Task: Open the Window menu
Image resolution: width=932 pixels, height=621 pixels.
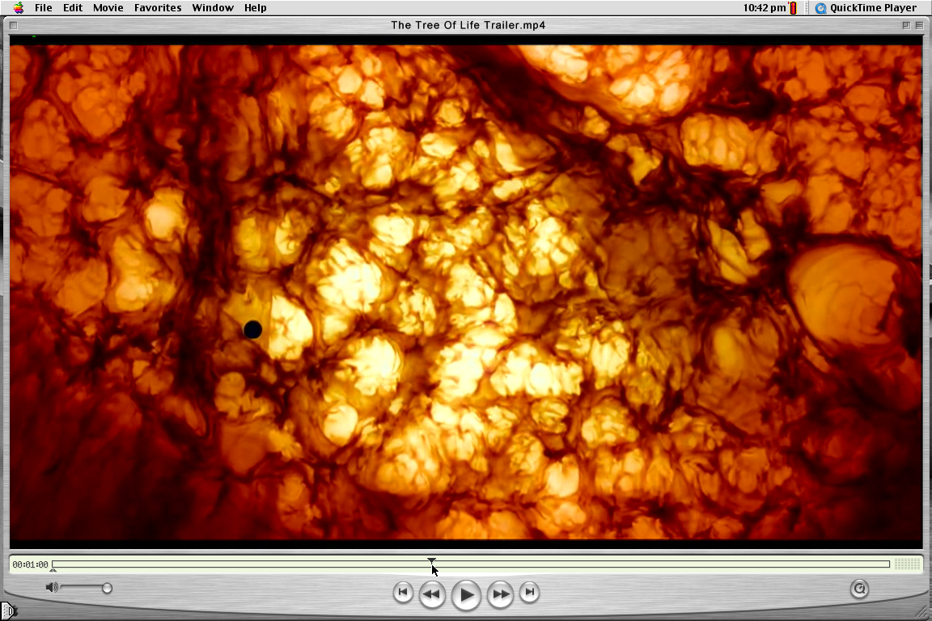Action: coord(213,8)
